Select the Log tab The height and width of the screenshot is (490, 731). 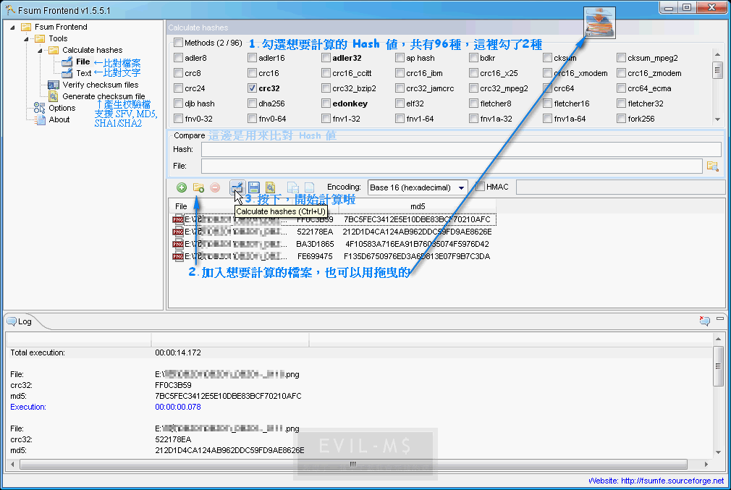point(20,321)
